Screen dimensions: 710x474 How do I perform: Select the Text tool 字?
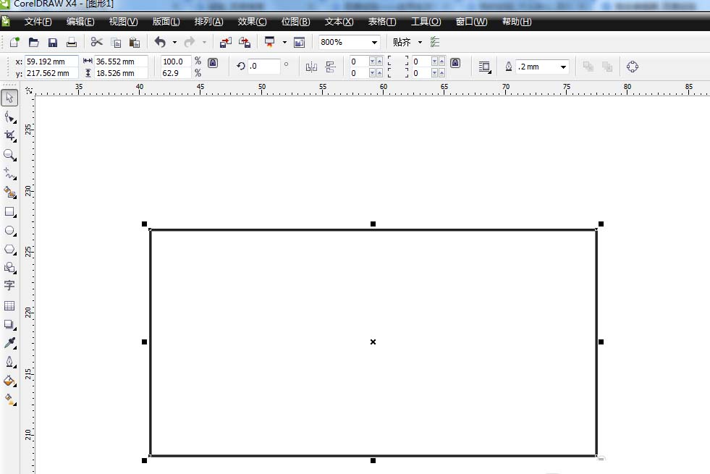[x=9, y=286]
